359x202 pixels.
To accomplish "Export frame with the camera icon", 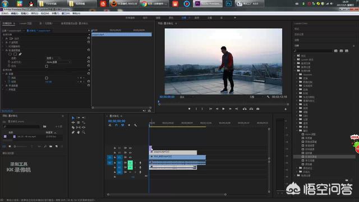I will point(258,109).
